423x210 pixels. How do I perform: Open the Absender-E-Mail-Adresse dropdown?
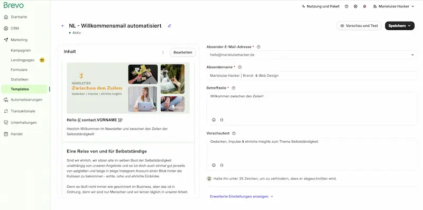[x=312, y=55]
